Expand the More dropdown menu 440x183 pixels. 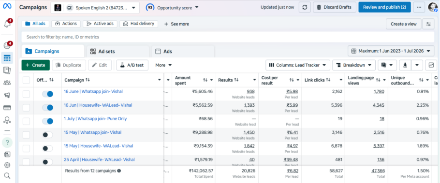(163, 65)
